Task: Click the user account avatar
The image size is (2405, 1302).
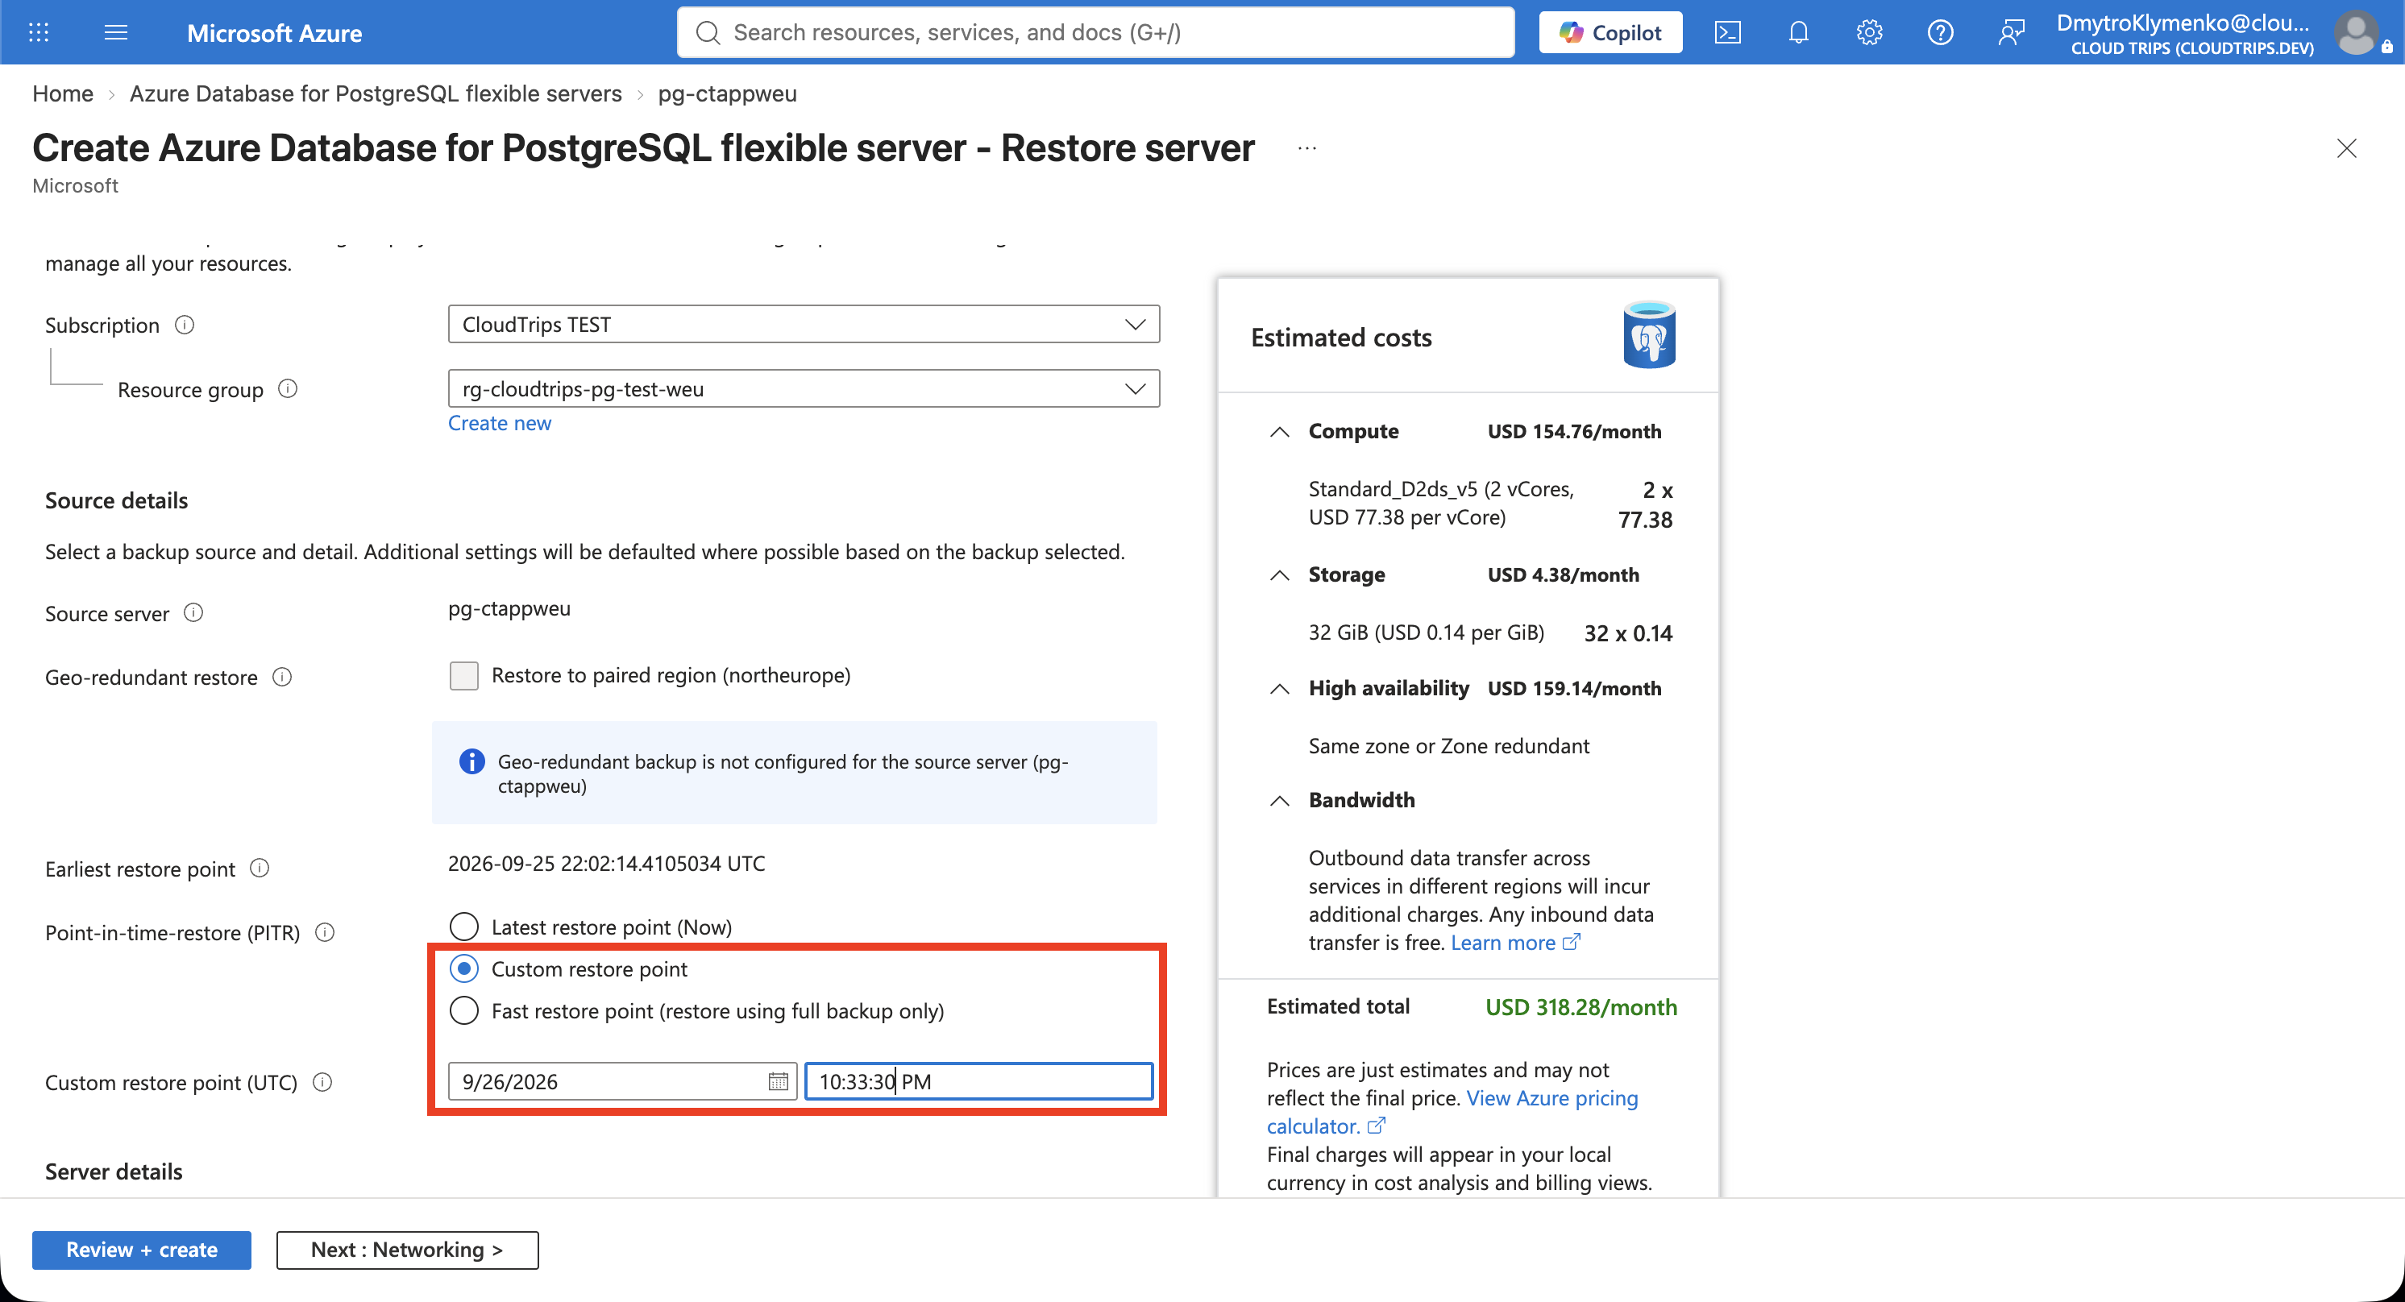Action: 2356,33
